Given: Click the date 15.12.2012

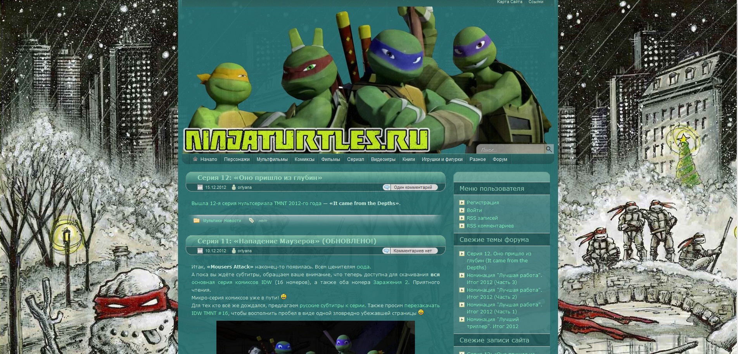Looking at the screenshot, I should [216, 187].
